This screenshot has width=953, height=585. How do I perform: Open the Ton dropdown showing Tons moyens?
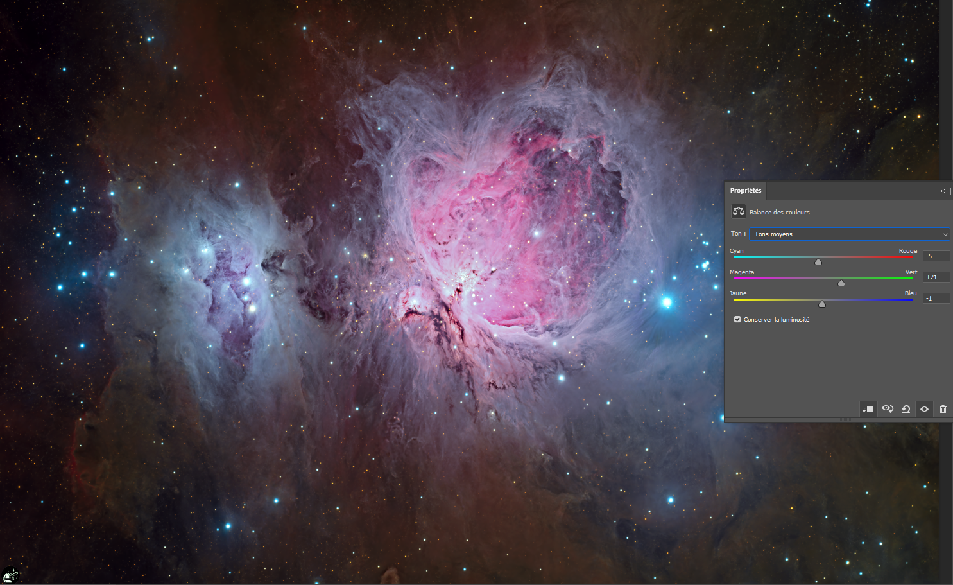[x=850, y=234]
